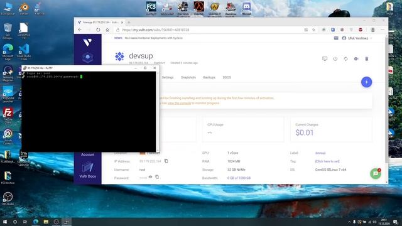
Task: Click the browser page vertical scrollbar
Action: (387, 100)
